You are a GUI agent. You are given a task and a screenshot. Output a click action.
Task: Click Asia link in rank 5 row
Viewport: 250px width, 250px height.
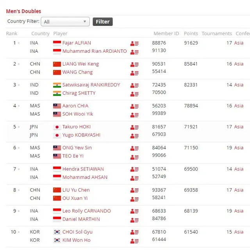239,127
